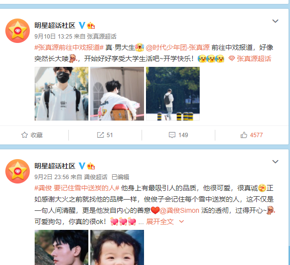Image resolution: width=290 pixels, height=265 pixels.
Task: Click the star avatar of the second post
Action: point(18,171)
